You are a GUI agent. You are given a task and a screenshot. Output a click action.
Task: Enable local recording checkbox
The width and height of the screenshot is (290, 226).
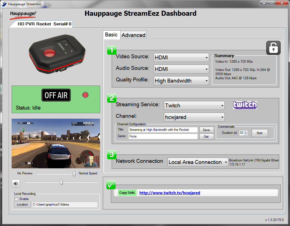[16, 199]
